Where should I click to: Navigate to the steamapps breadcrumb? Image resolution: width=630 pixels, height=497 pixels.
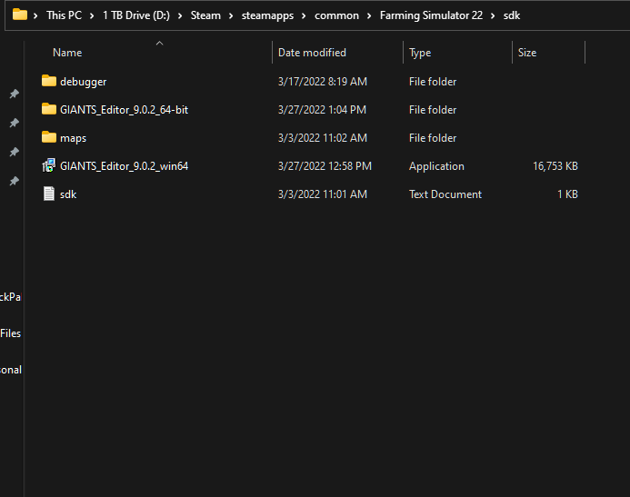pyautogui.click(x=267, y=15)
